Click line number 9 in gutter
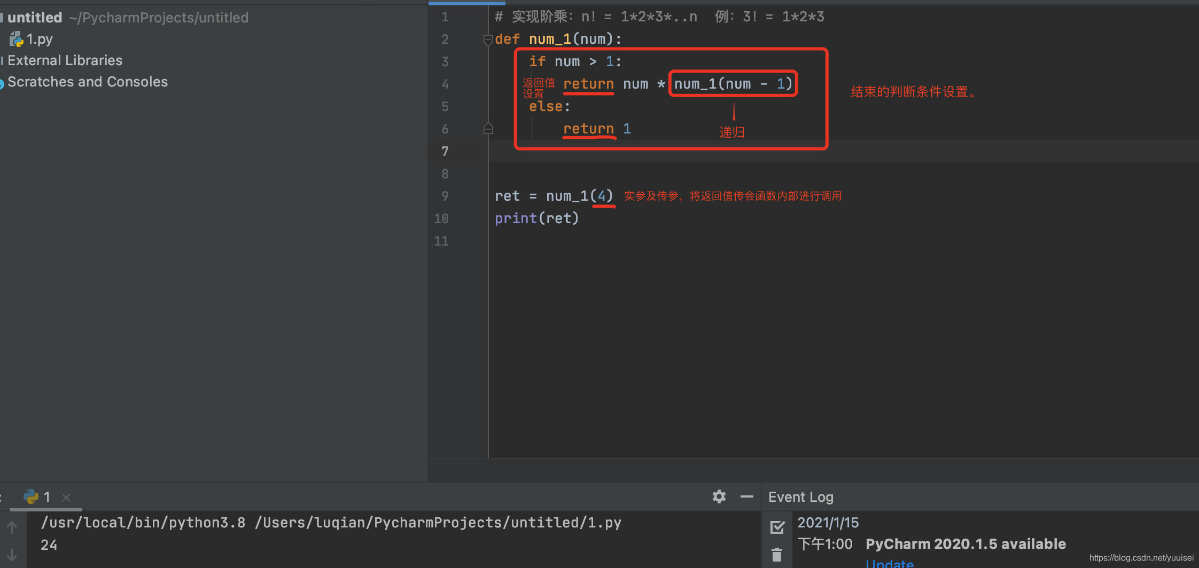1199x568 pixels. pos(445,196)
